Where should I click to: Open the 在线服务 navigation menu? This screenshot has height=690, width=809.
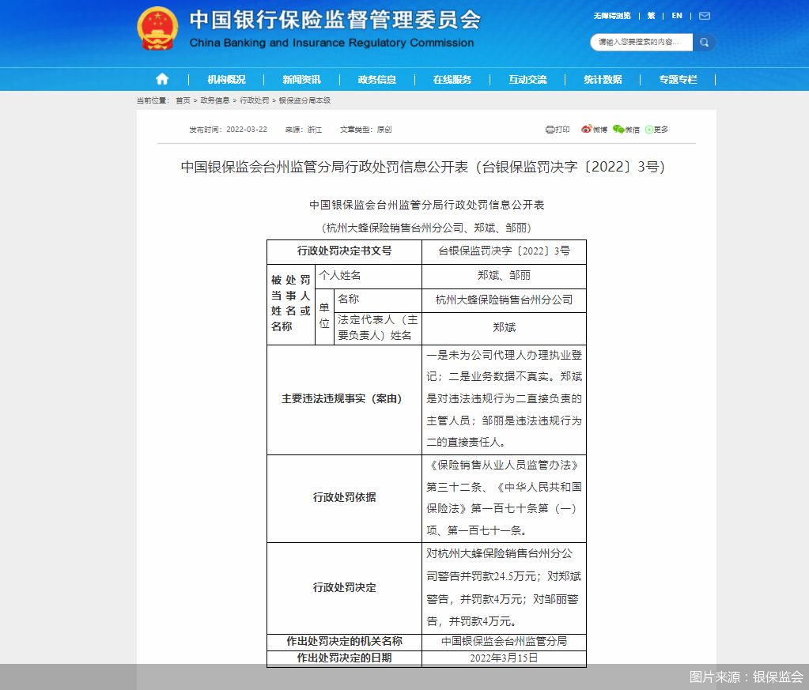coord(452,79)
